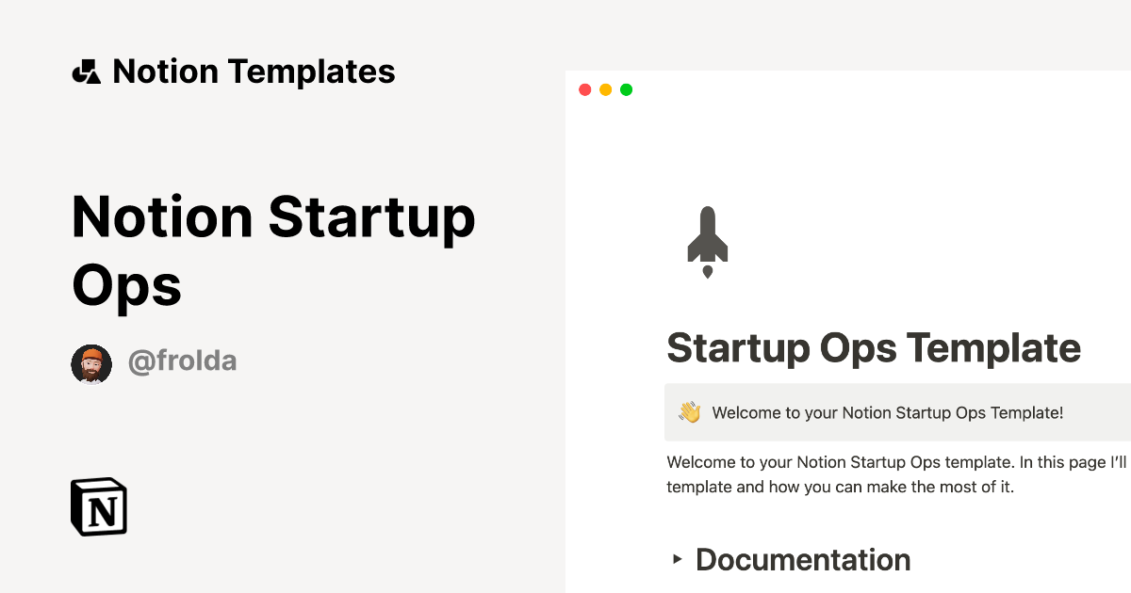Select the Startup Ops Template page heading

[873, 348]
